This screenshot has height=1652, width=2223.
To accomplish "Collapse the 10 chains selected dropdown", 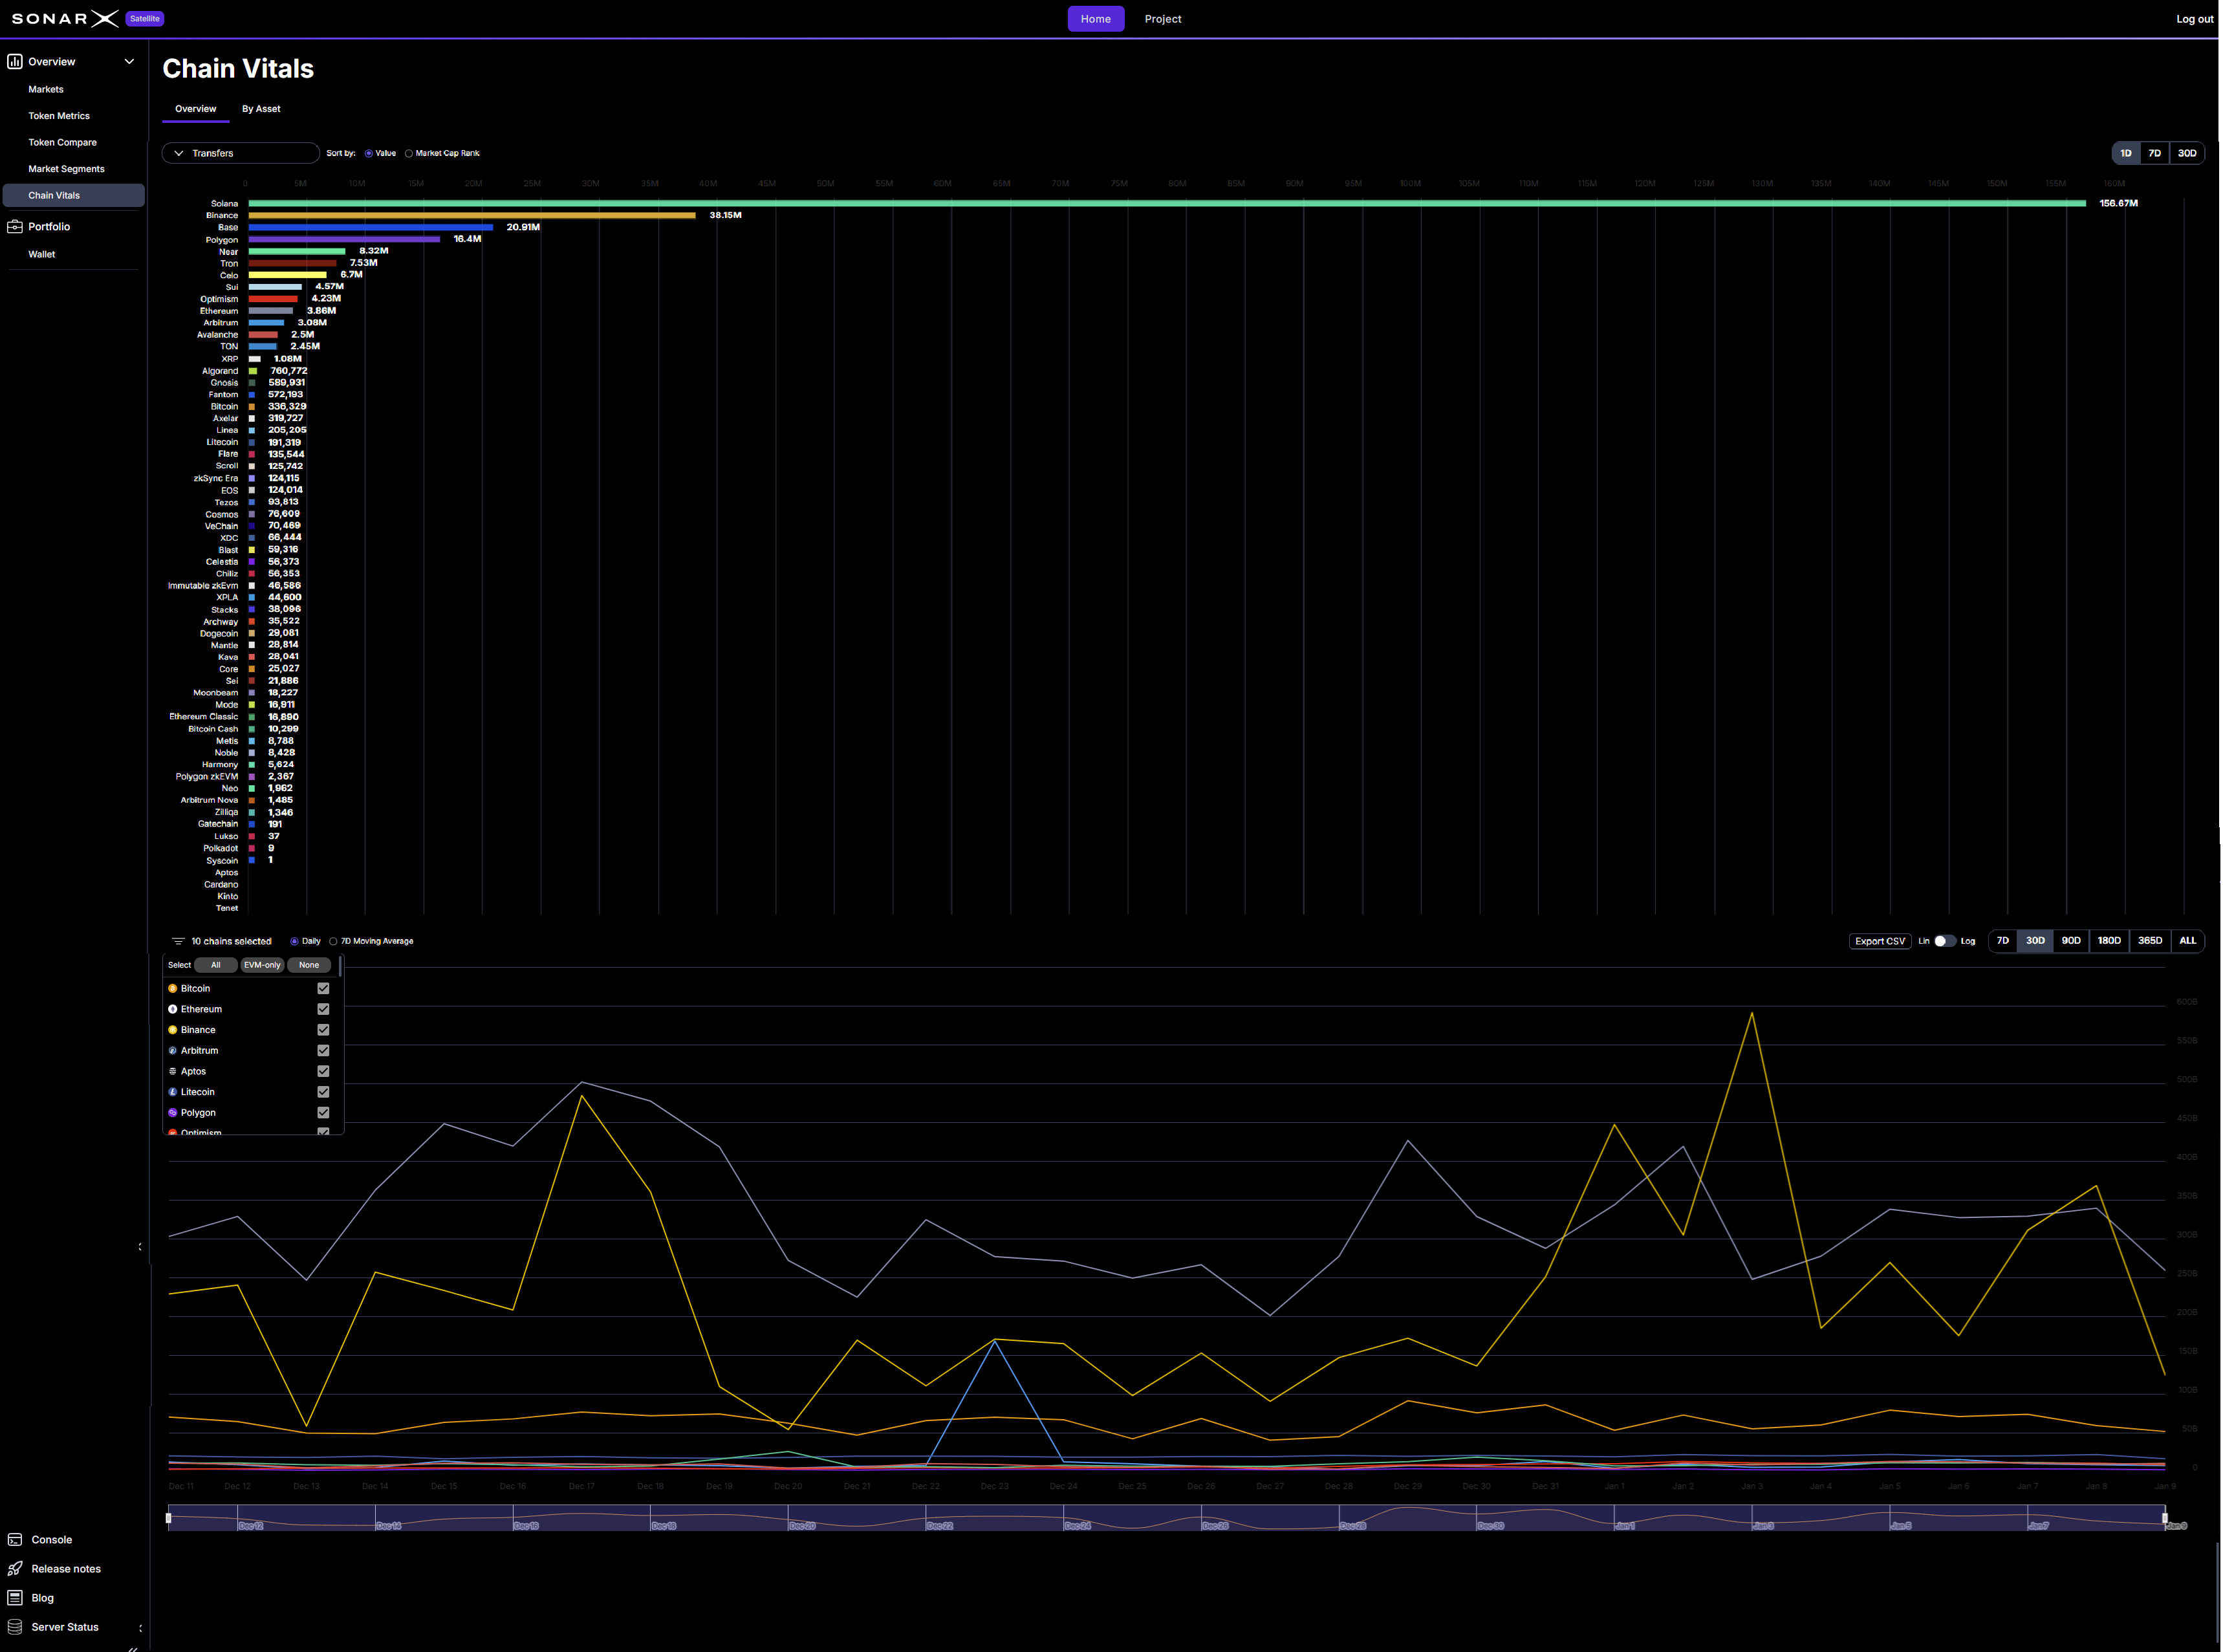I will (222, 941).
